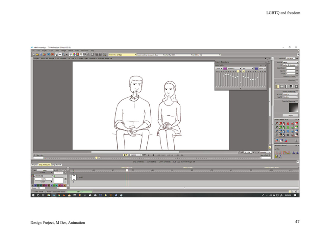
Task: Enable the Auto Pick Color checkbox
Action: click(x=297, y=76)
